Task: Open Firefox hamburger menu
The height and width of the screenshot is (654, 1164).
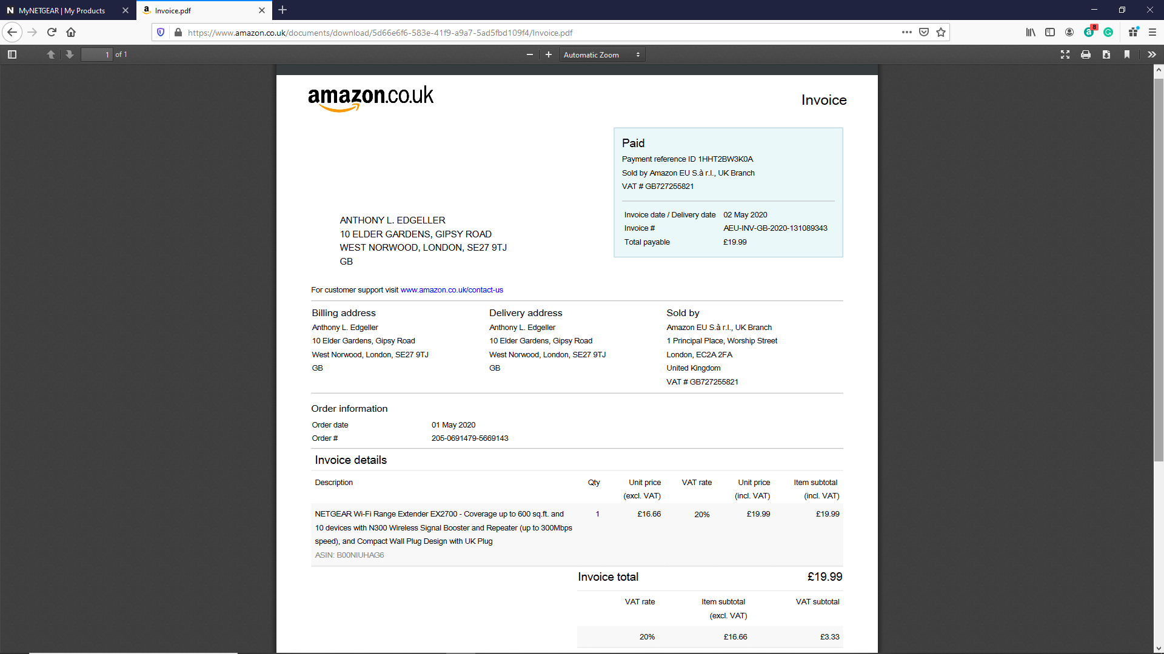Action: coord(1152,32)
